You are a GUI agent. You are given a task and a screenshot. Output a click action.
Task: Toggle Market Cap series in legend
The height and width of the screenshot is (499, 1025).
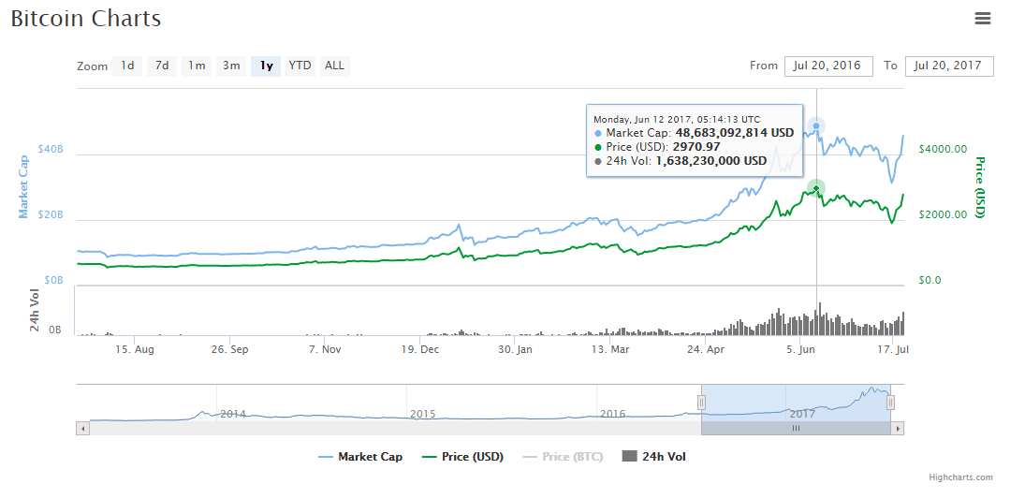pyautogui.click(x=360, y=457)
